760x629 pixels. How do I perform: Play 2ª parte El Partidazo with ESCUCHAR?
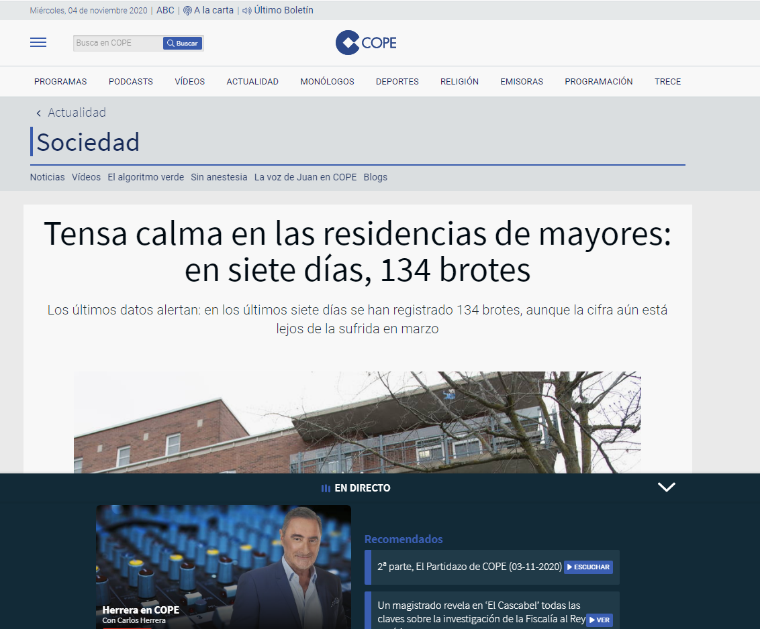click(x=588, y=567)
